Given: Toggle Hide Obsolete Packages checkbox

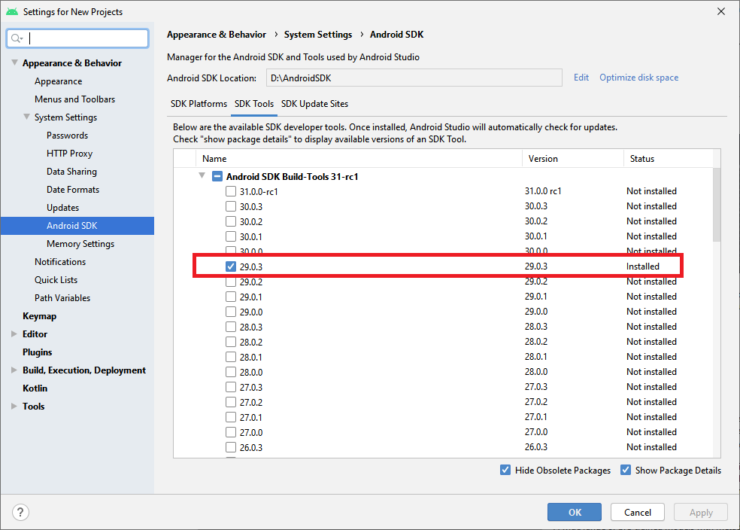Looking at the screenshot, I should [x=505, y=470].
